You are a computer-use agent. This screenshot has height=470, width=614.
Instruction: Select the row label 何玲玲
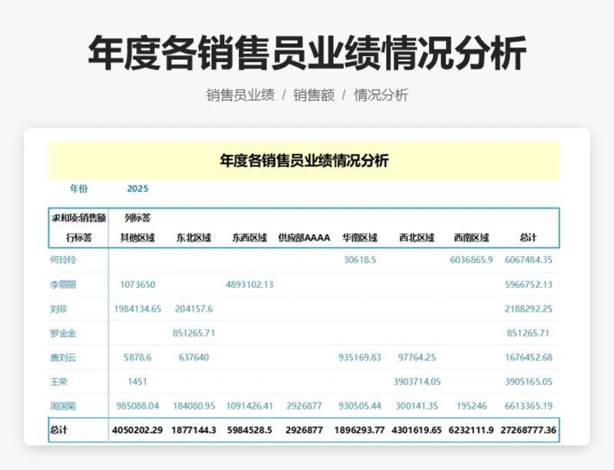(x=63, y=260)
